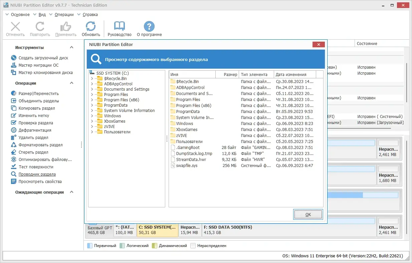The width and height of the screenshot is (412, 263).
Task: Click the Просмотреть свойства icon
Action: point(14,181)
